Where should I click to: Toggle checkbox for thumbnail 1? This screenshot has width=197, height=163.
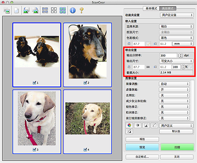coord(34,83)
